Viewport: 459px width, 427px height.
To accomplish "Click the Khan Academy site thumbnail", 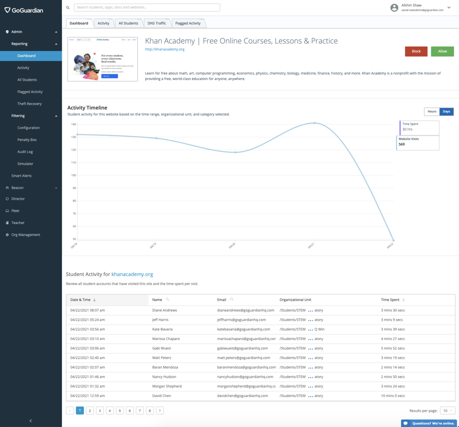I will [x=102, y=59].
